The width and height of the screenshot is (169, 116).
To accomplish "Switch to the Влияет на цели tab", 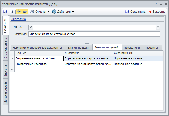I will click(x=78, y=48).
